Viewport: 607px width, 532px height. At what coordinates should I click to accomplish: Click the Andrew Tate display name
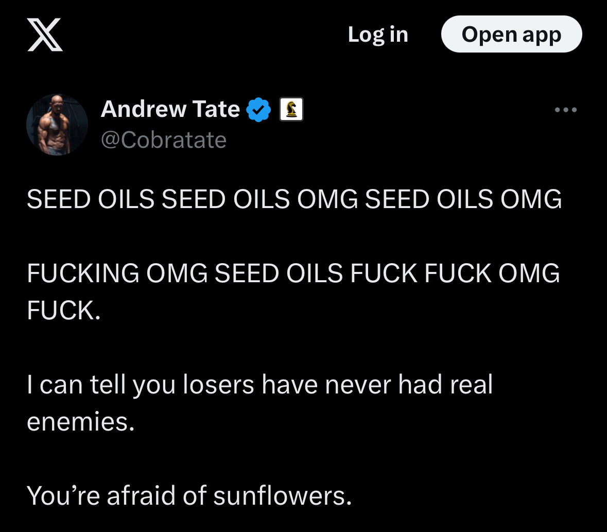[170, 109]
